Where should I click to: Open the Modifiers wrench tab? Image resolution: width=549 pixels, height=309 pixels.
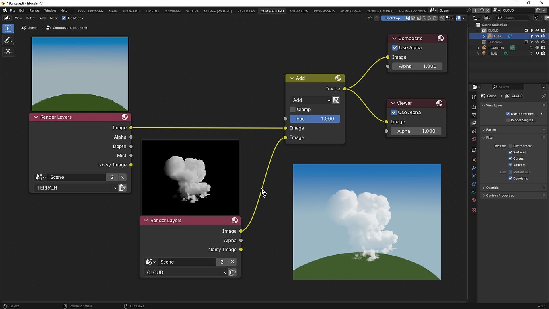(473, 168)
